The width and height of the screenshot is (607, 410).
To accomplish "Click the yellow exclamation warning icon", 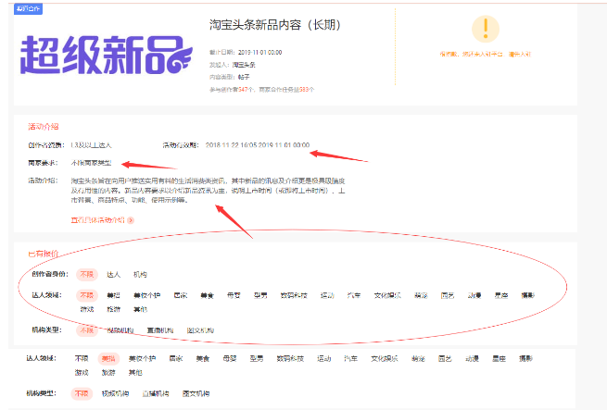I will 486,29.
